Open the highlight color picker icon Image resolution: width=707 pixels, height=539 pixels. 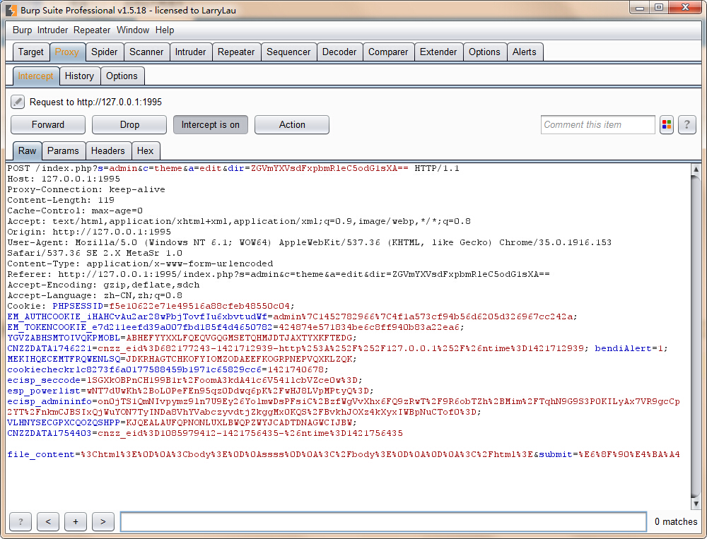tap(667, 125)
